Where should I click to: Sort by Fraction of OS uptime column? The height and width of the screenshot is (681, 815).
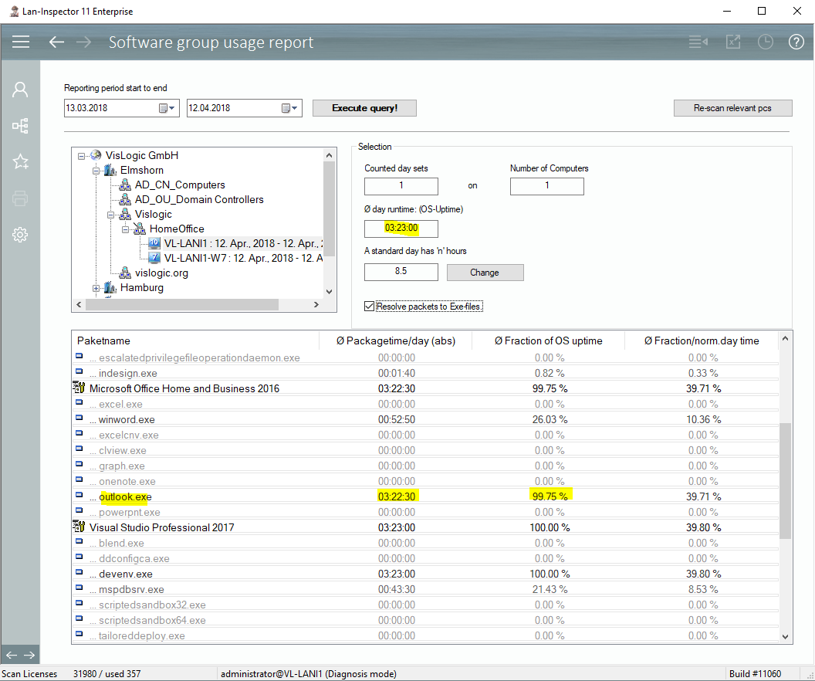(x=548, y=340)
